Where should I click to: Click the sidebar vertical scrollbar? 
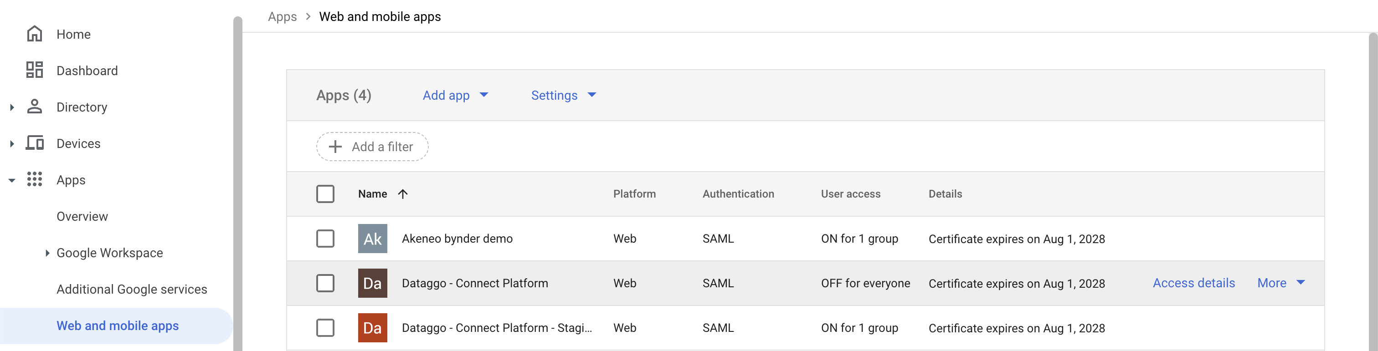[x=238, y=184]
